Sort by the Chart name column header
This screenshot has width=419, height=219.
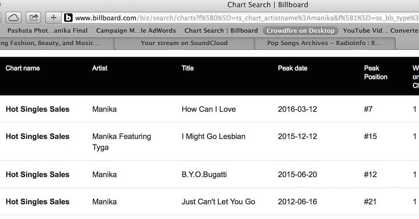[x=23, y=68]
